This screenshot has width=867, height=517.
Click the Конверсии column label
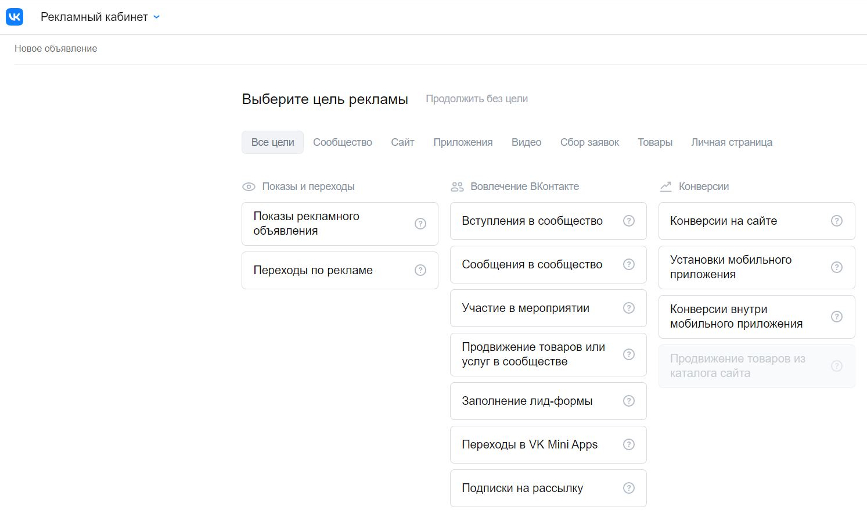click(x=704, y=186)
